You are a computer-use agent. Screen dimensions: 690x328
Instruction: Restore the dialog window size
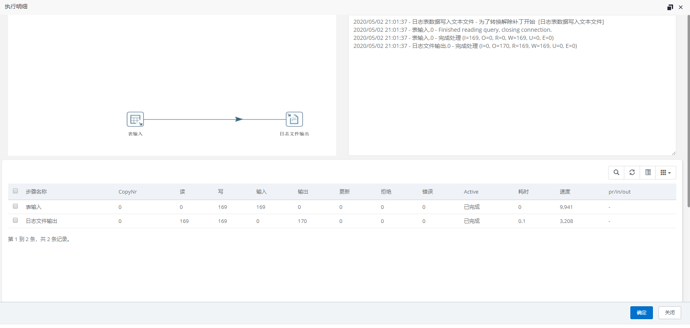(670, 7)
